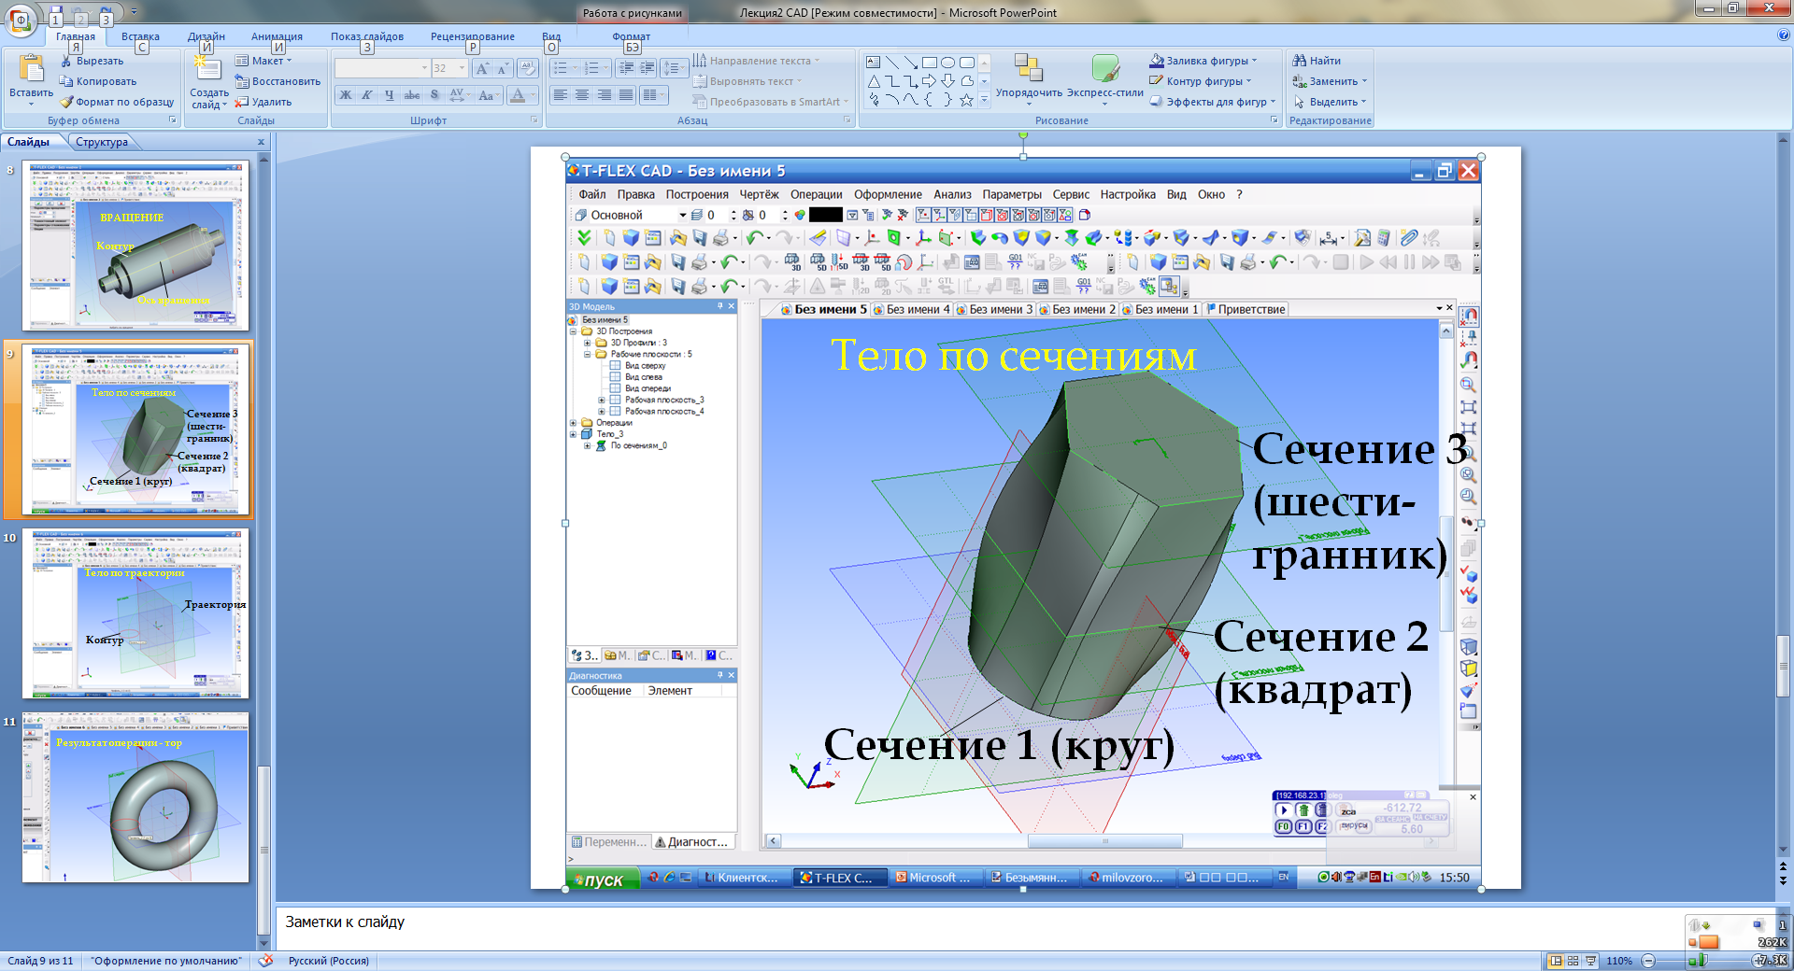The image size is (1794, 971).
Task: Toggle italic (К) formatting
Action: 367,95
